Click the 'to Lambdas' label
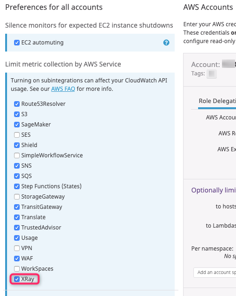236x296 pixels. pyautogui.click(x=221, y=226)
